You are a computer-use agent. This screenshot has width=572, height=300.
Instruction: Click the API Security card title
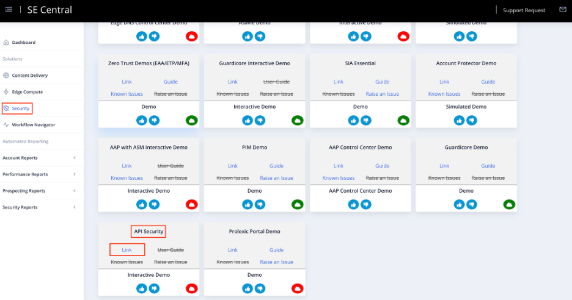(x=148, y=231)
